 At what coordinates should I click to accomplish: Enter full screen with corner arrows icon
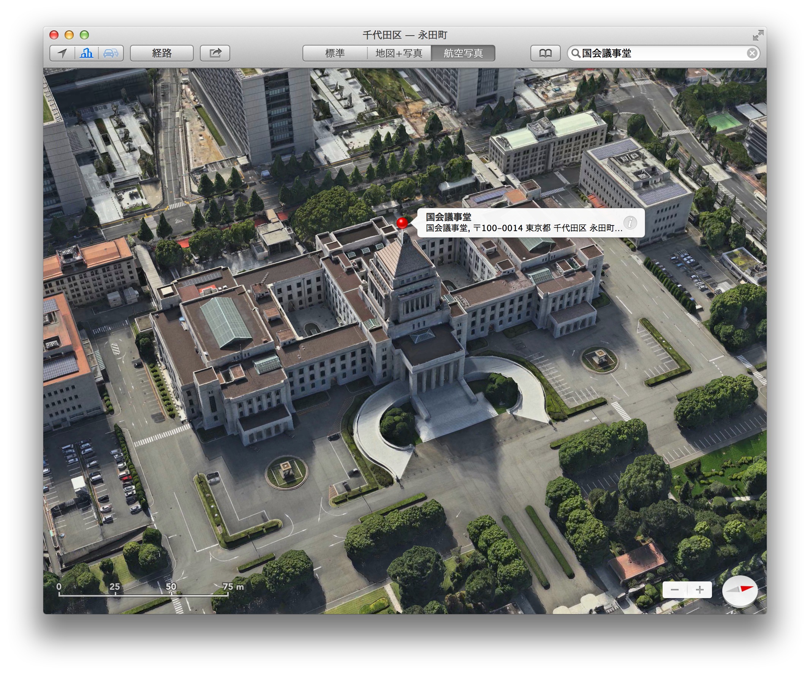click(758, 35)
